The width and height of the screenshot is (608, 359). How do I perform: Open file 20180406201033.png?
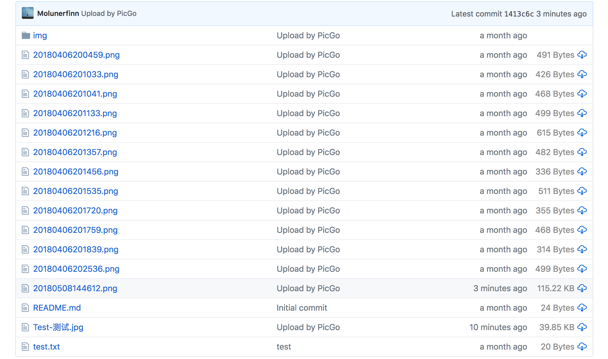[x=75, y=74]
